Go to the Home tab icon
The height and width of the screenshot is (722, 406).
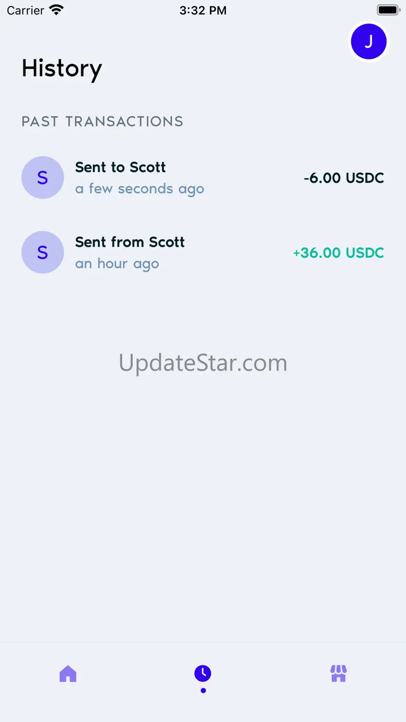[68, 674]
